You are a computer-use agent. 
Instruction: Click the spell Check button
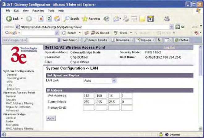coord(121,33)
